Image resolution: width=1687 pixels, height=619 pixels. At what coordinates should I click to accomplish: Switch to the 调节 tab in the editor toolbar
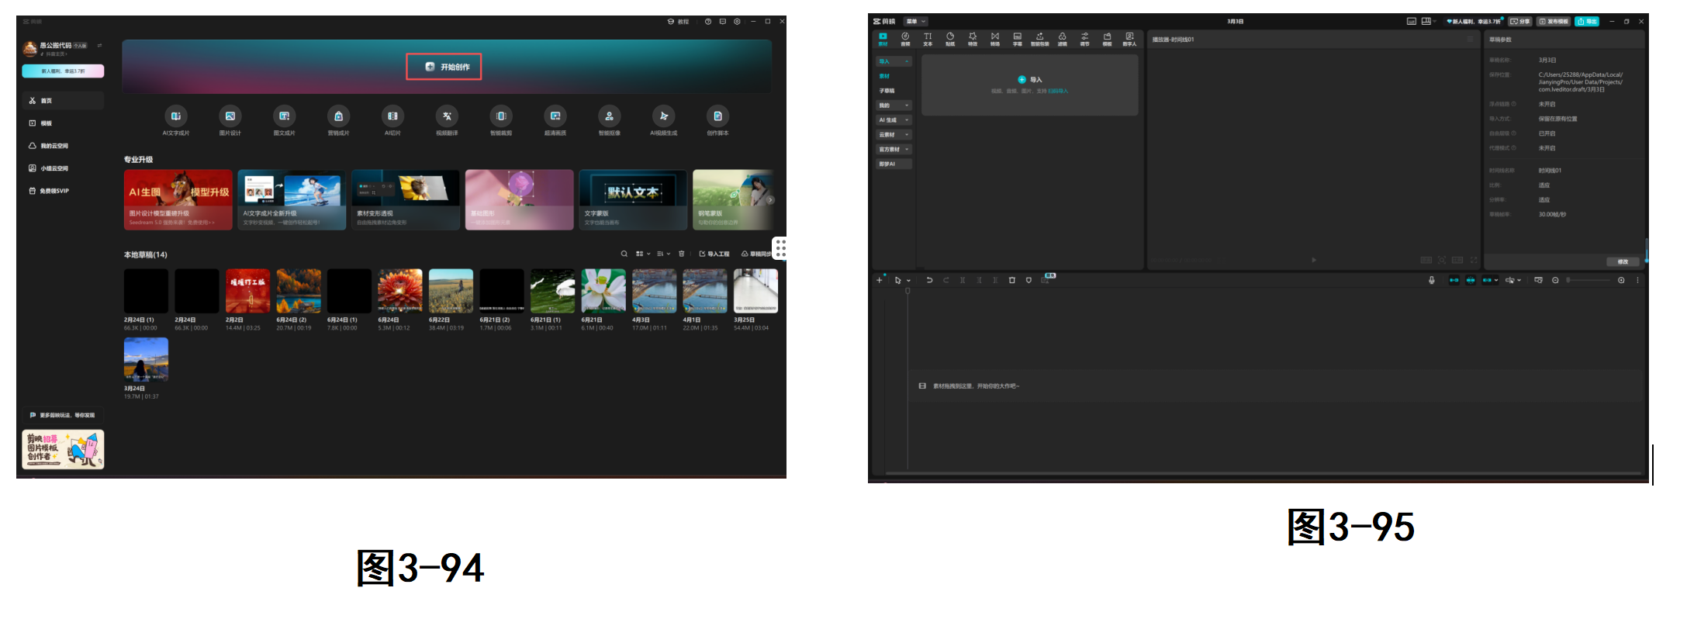pyautogui.click(x=1085, y=40)
